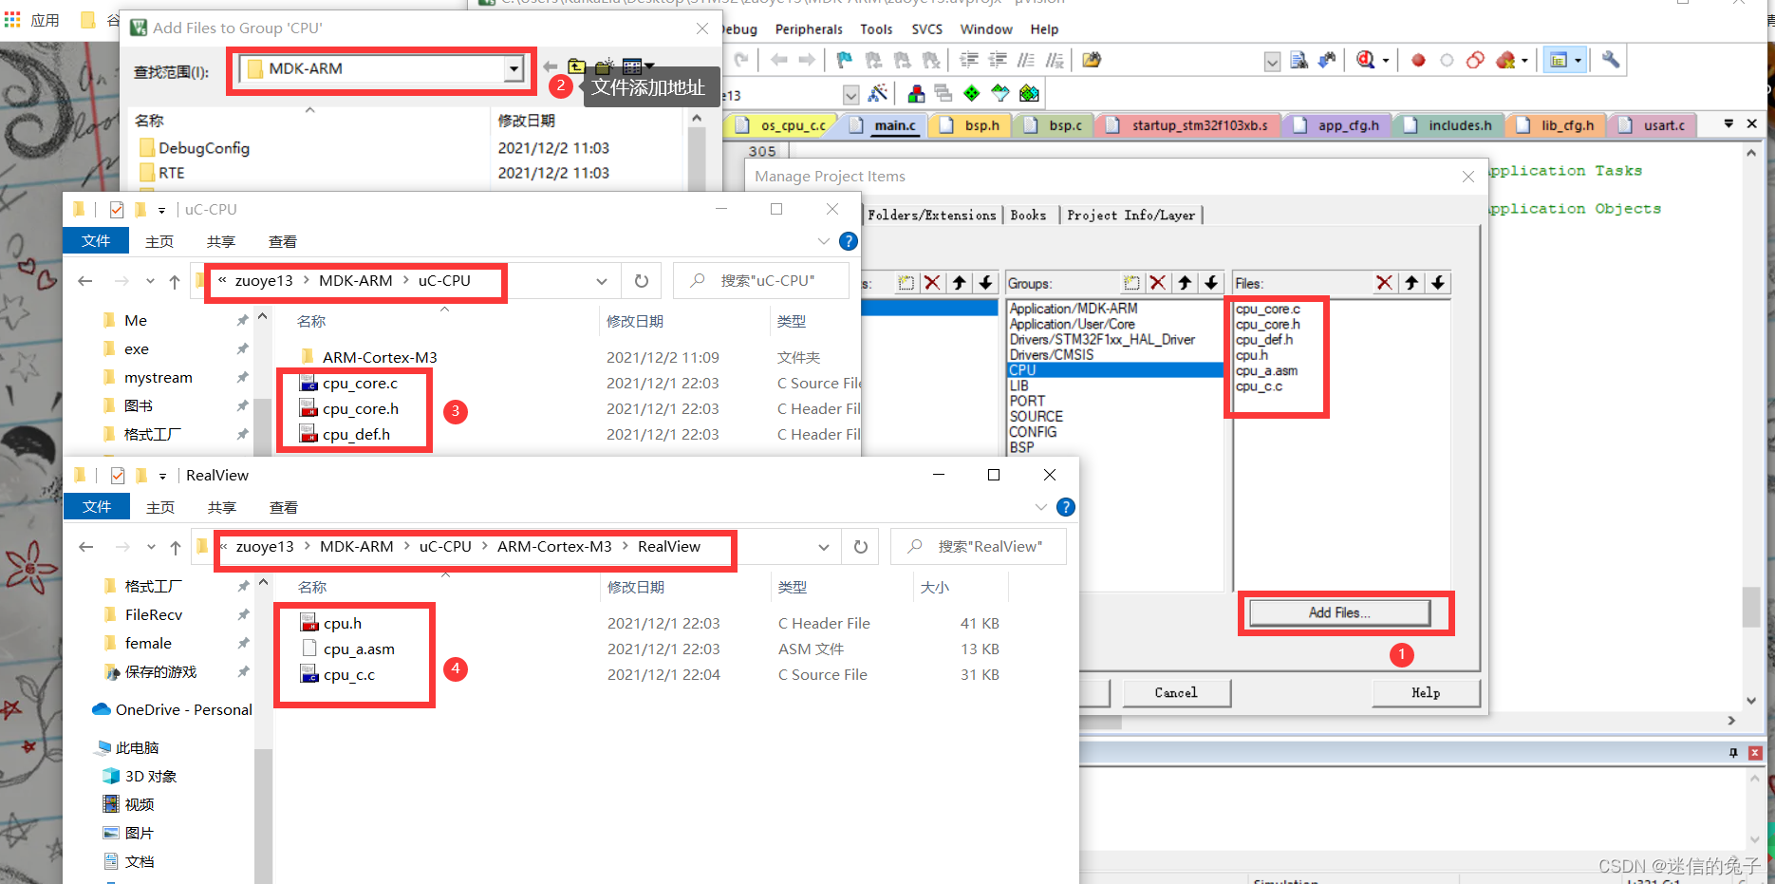Click Help in Manage Project Items
The height and width of the screenshot is (884, 1775).
(1426, 693)
